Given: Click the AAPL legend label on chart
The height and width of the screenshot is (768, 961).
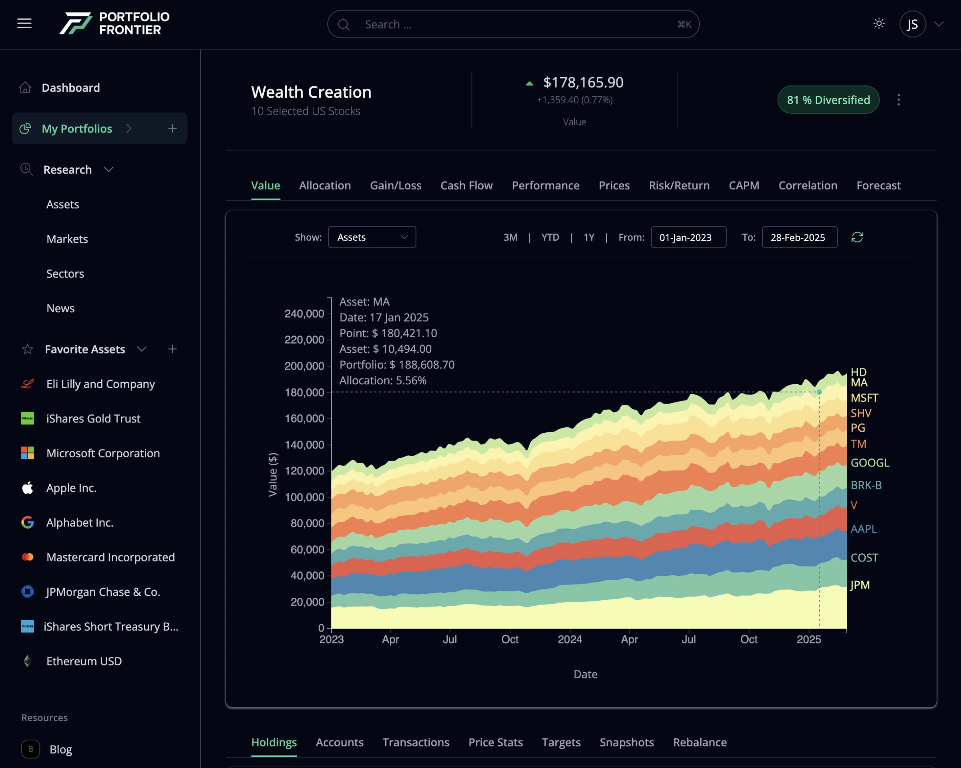Looking at the screenshot, I should (864, 529).
